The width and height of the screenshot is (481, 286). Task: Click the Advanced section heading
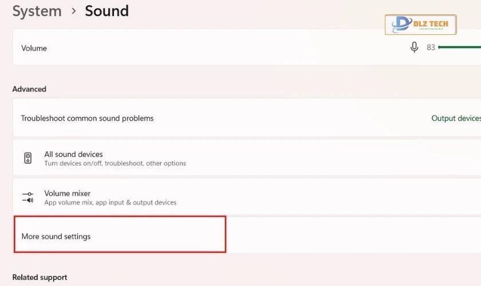click(x=29, y=89)
